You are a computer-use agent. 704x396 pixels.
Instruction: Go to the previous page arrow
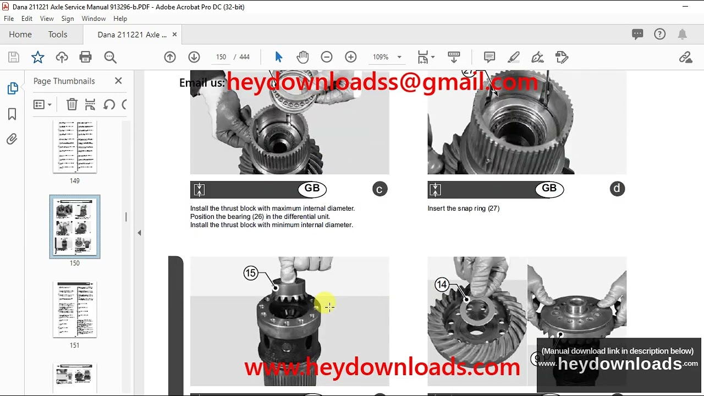point(170,57)
